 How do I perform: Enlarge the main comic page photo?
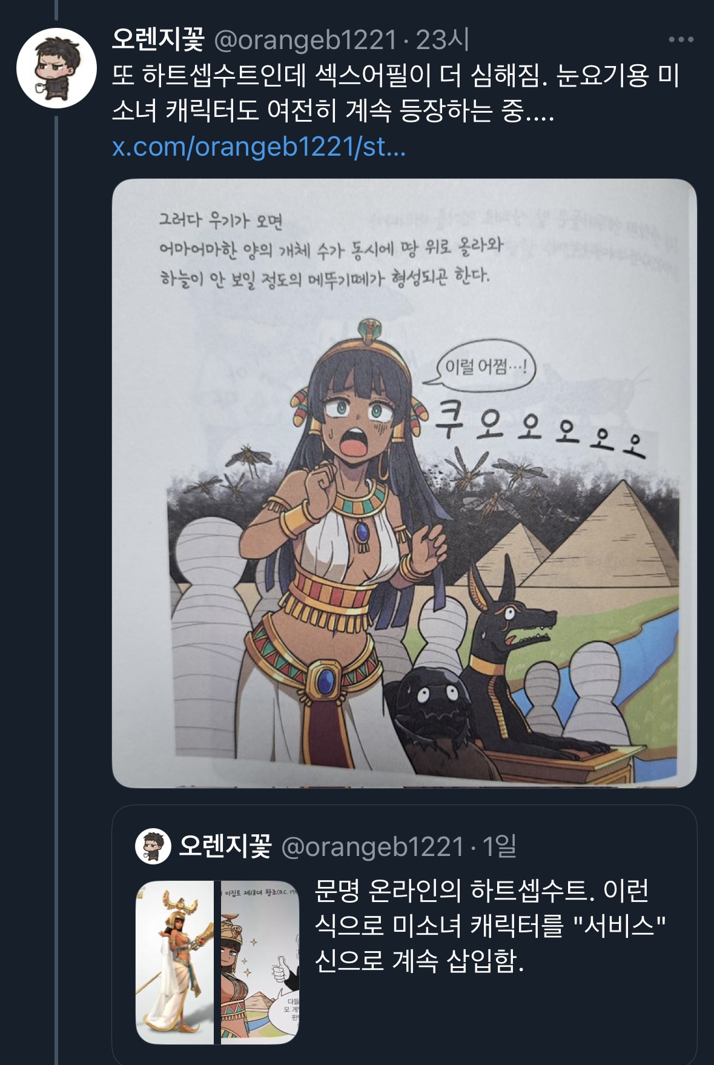point(404,483)
